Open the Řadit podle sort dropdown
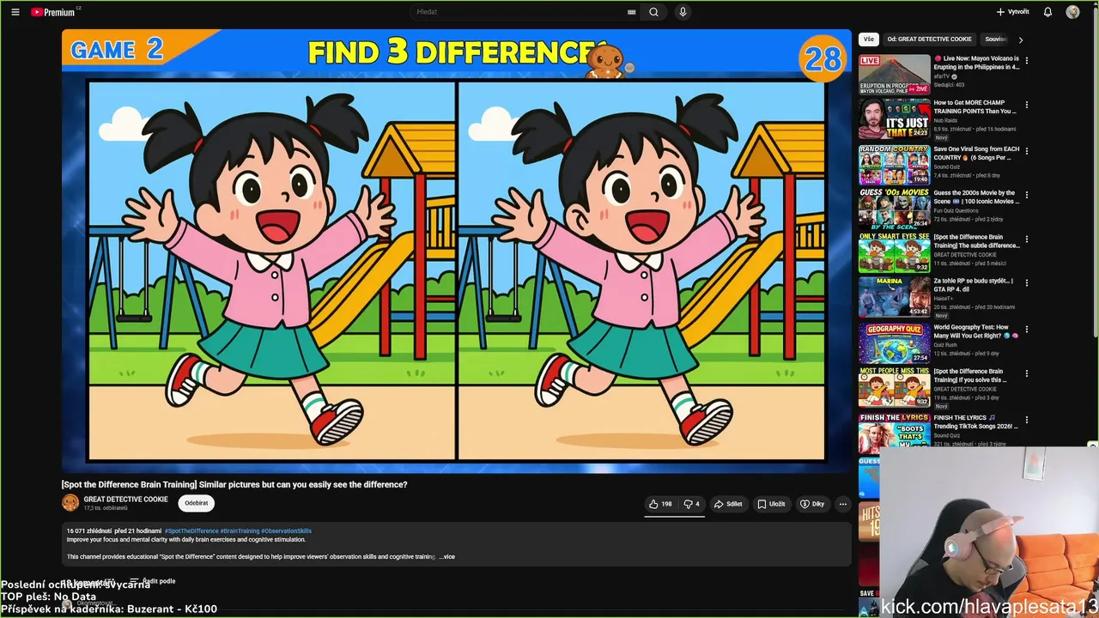Viewport: 1099px width, 618px height. pyautogui.click(x=153, y=581)
